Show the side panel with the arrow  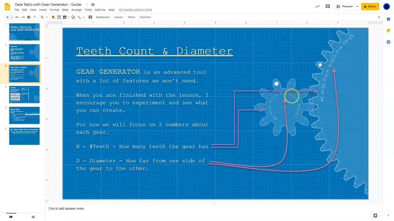point(388,215)
